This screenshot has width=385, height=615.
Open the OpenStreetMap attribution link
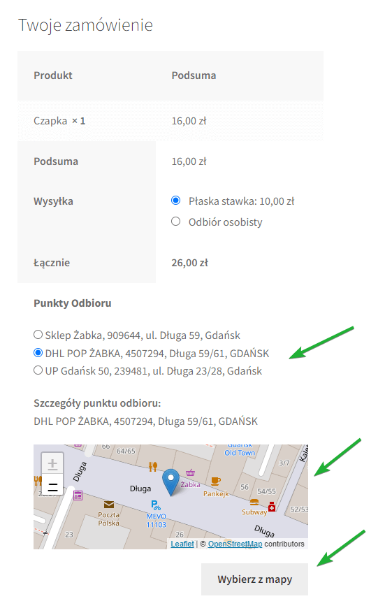235,544
